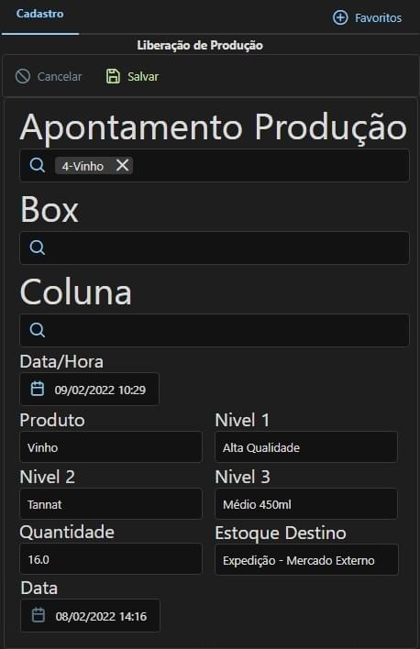Click the Salvar button label

pos(143,77)
